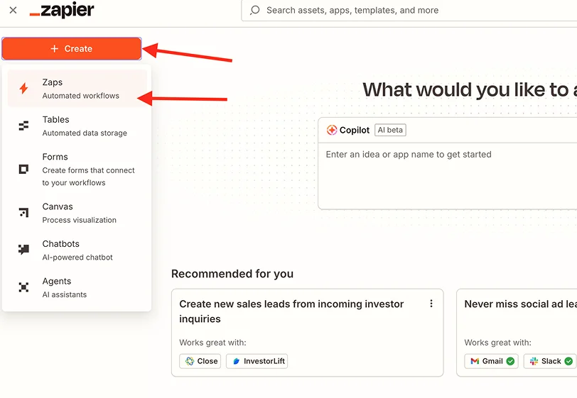Screen dimensions: 577x398
Task: Select Zaps automated workflows menu item
Action: click(x=77, y=89)
